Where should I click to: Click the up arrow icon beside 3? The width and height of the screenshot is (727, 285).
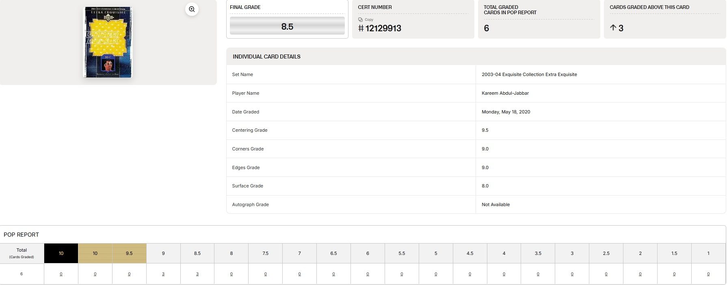click(x=613, y=28)
